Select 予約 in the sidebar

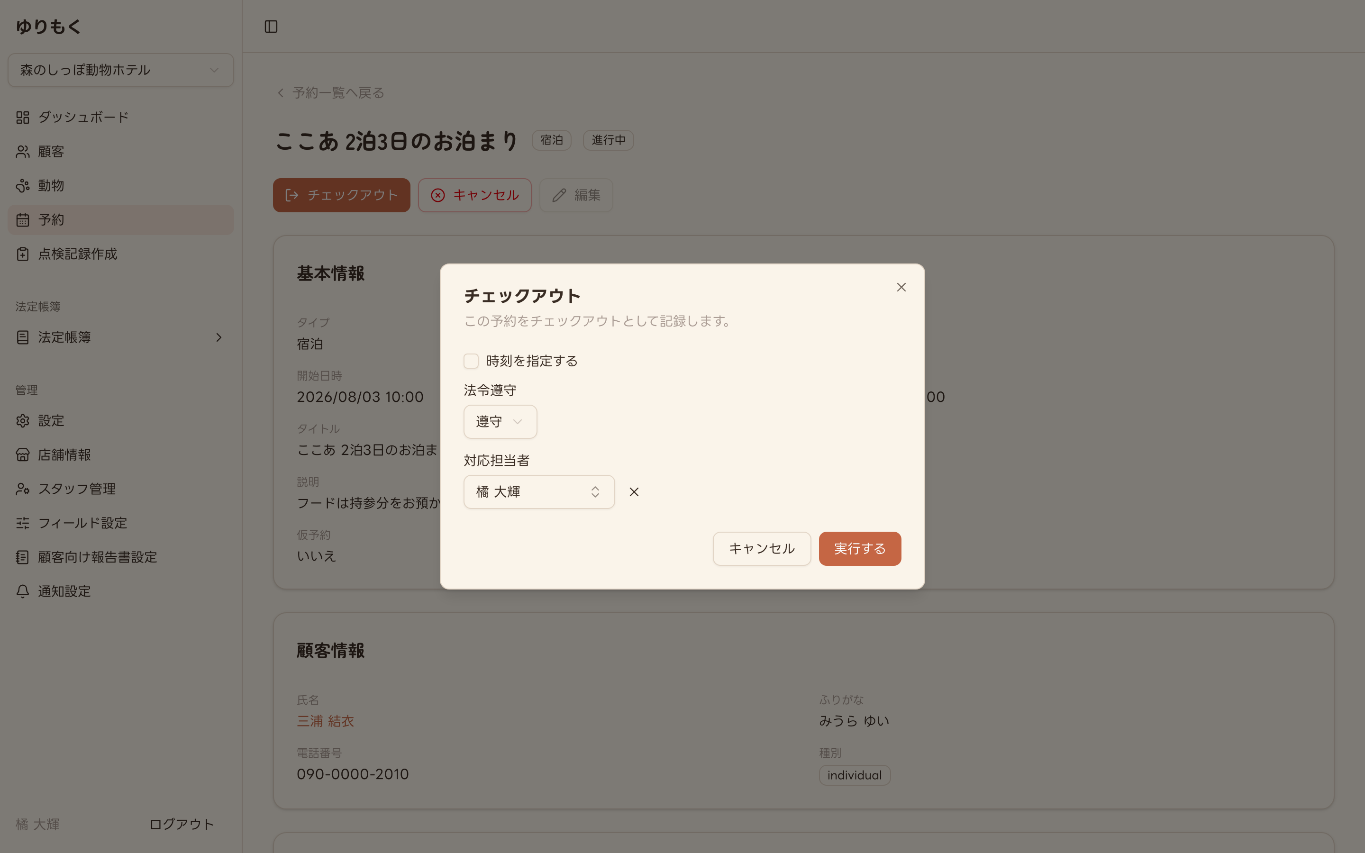tap(121, 220)
